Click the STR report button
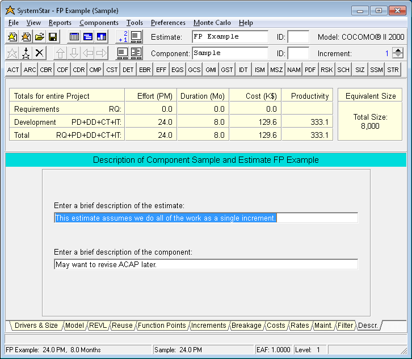 [393, 70]
